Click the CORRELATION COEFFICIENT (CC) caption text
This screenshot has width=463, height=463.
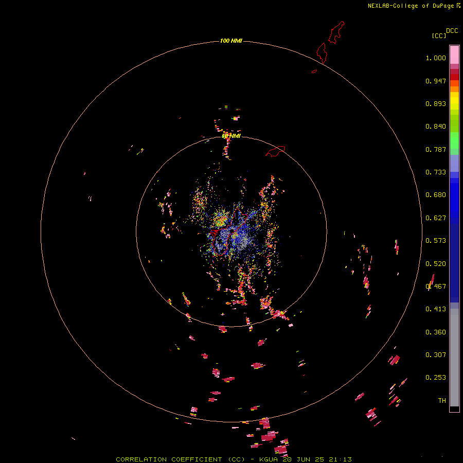pos(180,459)
